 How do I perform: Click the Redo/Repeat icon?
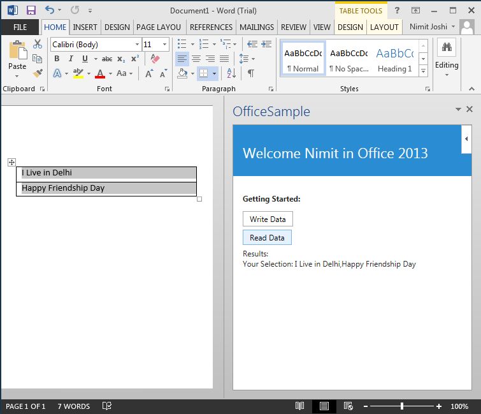tap(75, 10)
